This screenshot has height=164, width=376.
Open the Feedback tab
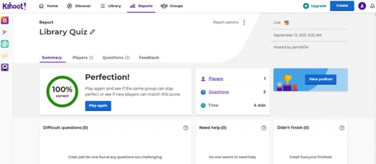point(149,57)
